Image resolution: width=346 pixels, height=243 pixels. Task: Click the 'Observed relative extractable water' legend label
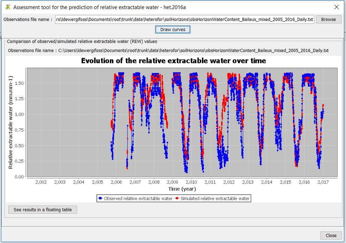point(138,199)
